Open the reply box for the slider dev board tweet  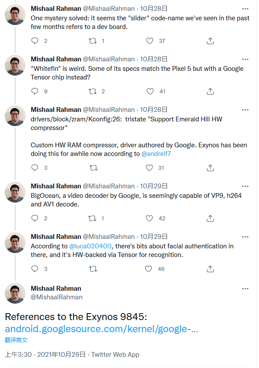point(35,41)
